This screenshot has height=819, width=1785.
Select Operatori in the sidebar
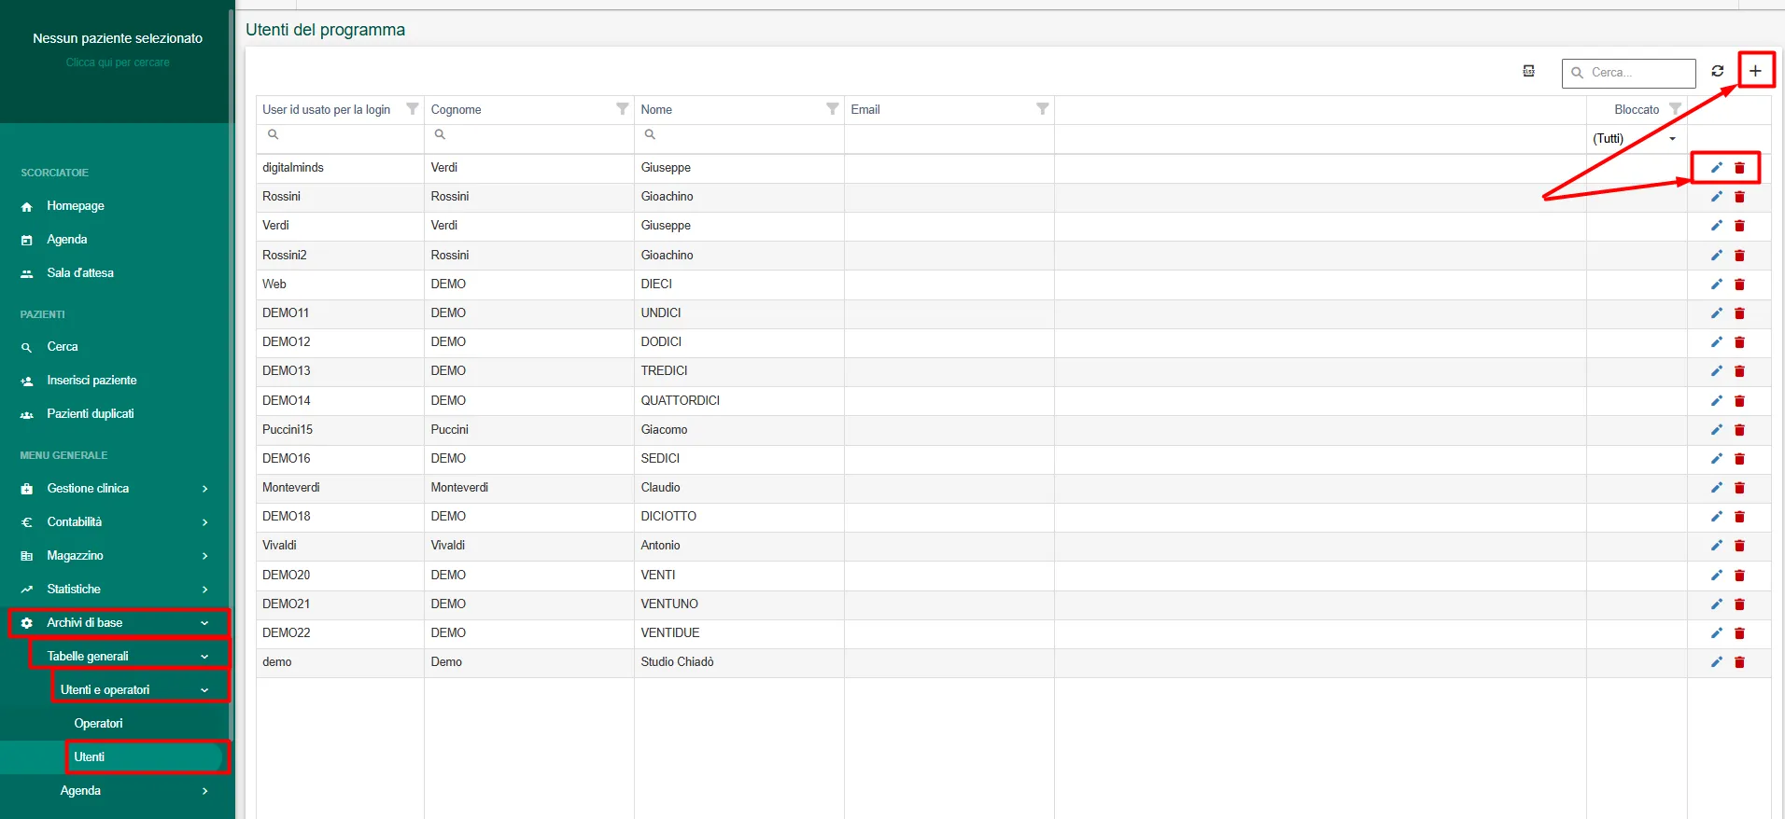click(x=98, y=724)
